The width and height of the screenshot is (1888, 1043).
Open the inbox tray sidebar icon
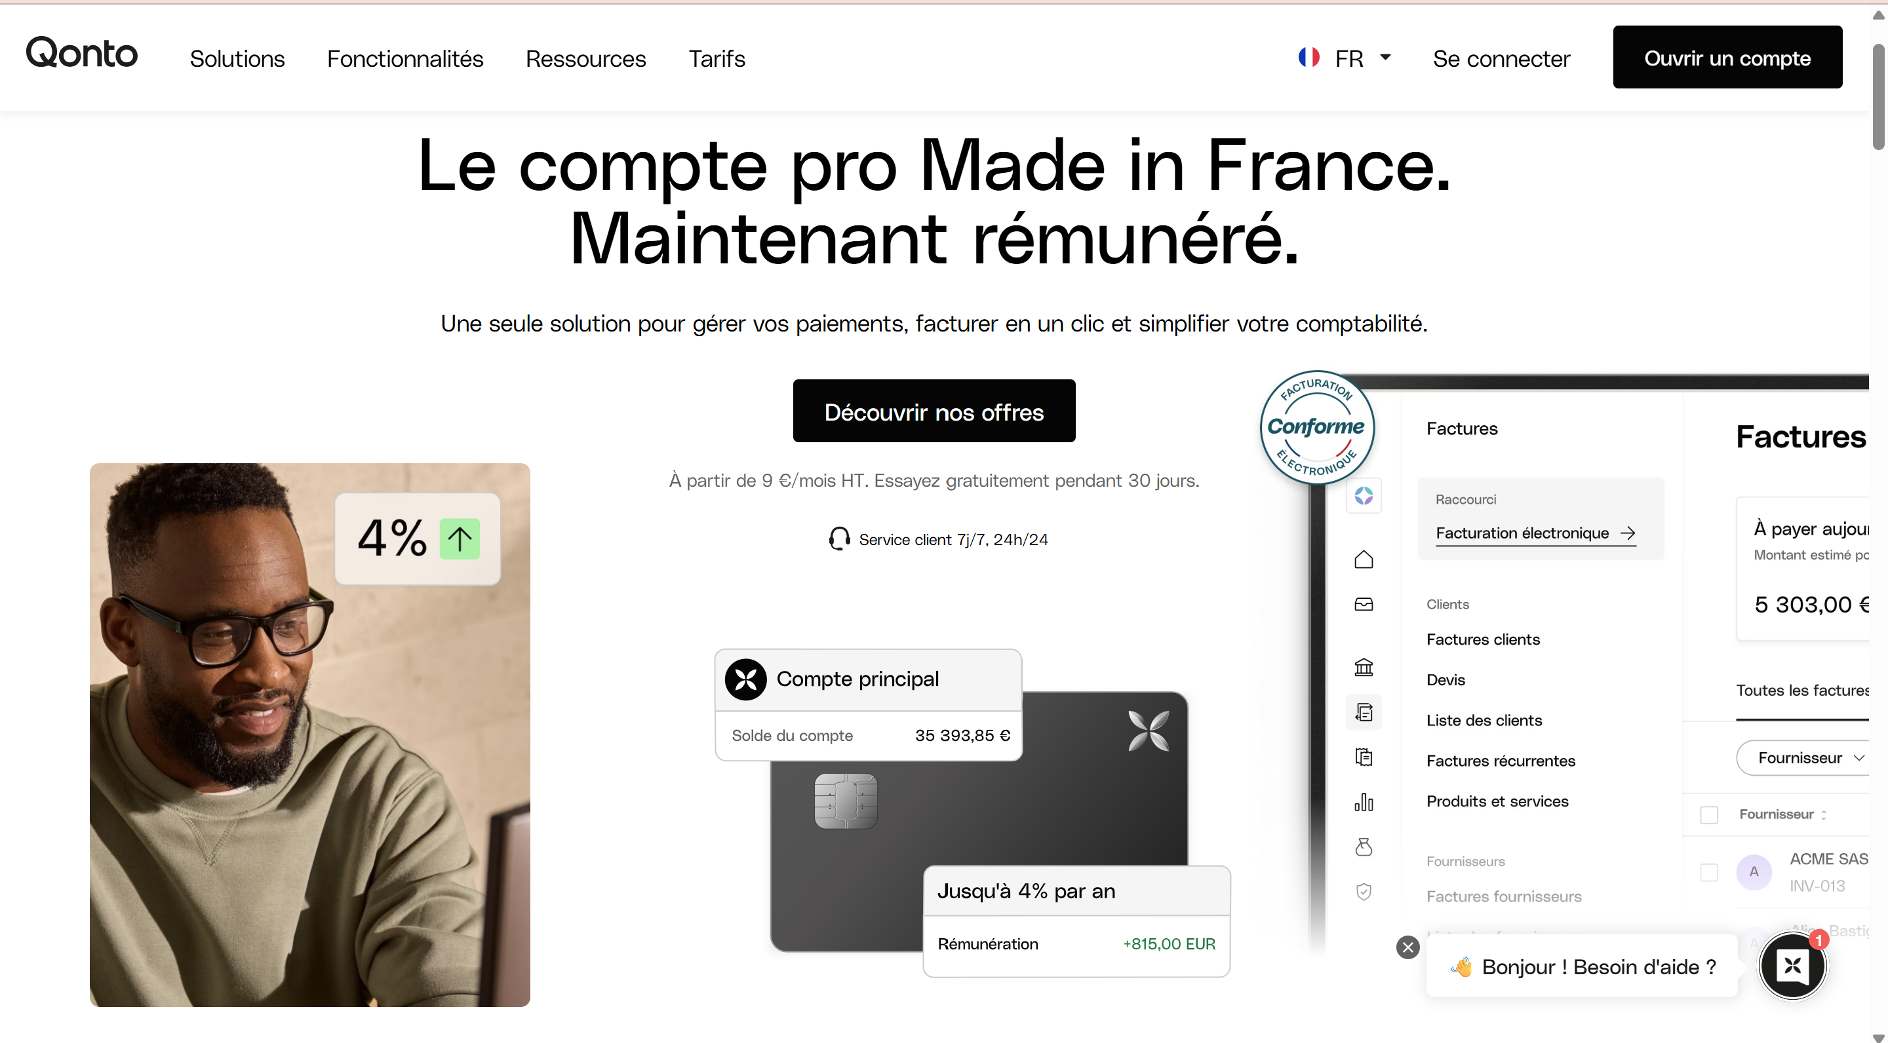1364,604
